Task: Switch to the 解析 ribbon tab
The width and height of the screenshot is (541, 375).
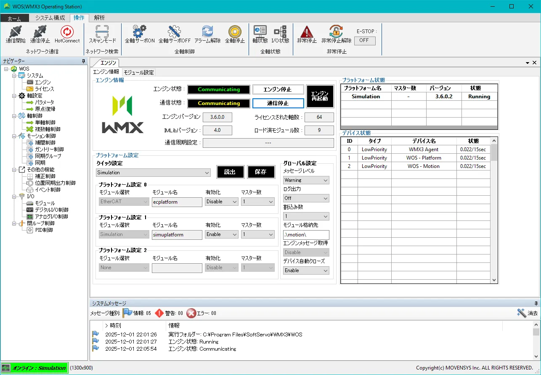Action: tap(100, 18)
